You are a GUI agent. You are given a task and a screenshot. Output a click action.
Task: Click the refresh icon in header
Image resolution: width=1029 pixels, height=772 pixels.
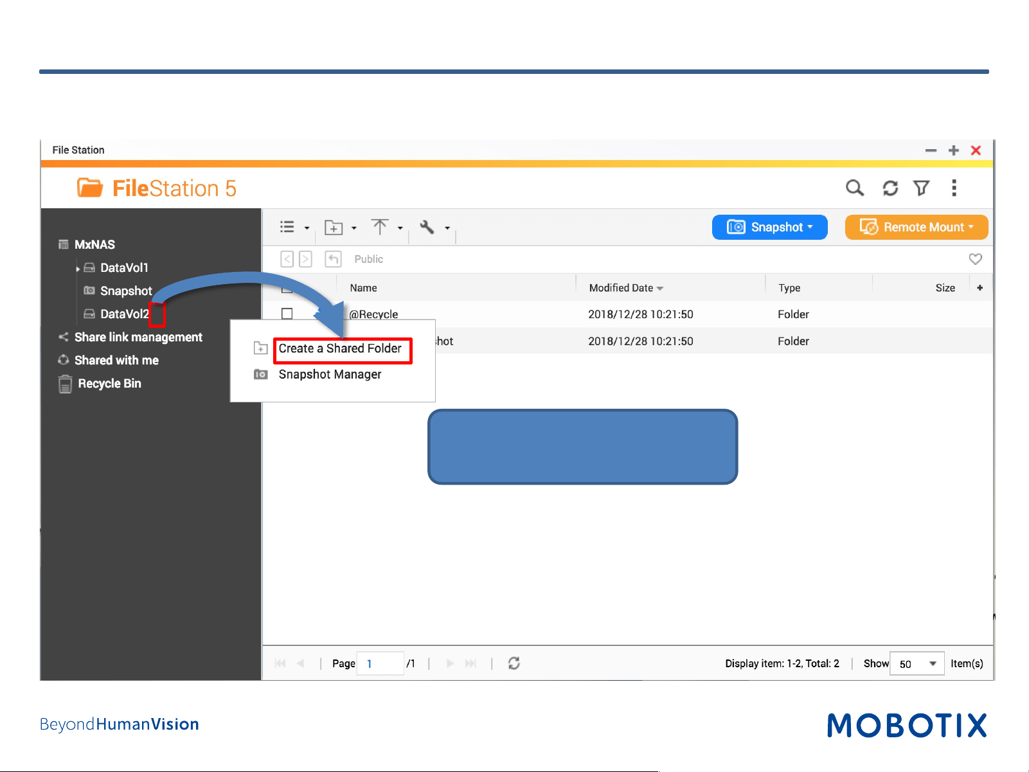pyautogui.click(x=890, y=188)
